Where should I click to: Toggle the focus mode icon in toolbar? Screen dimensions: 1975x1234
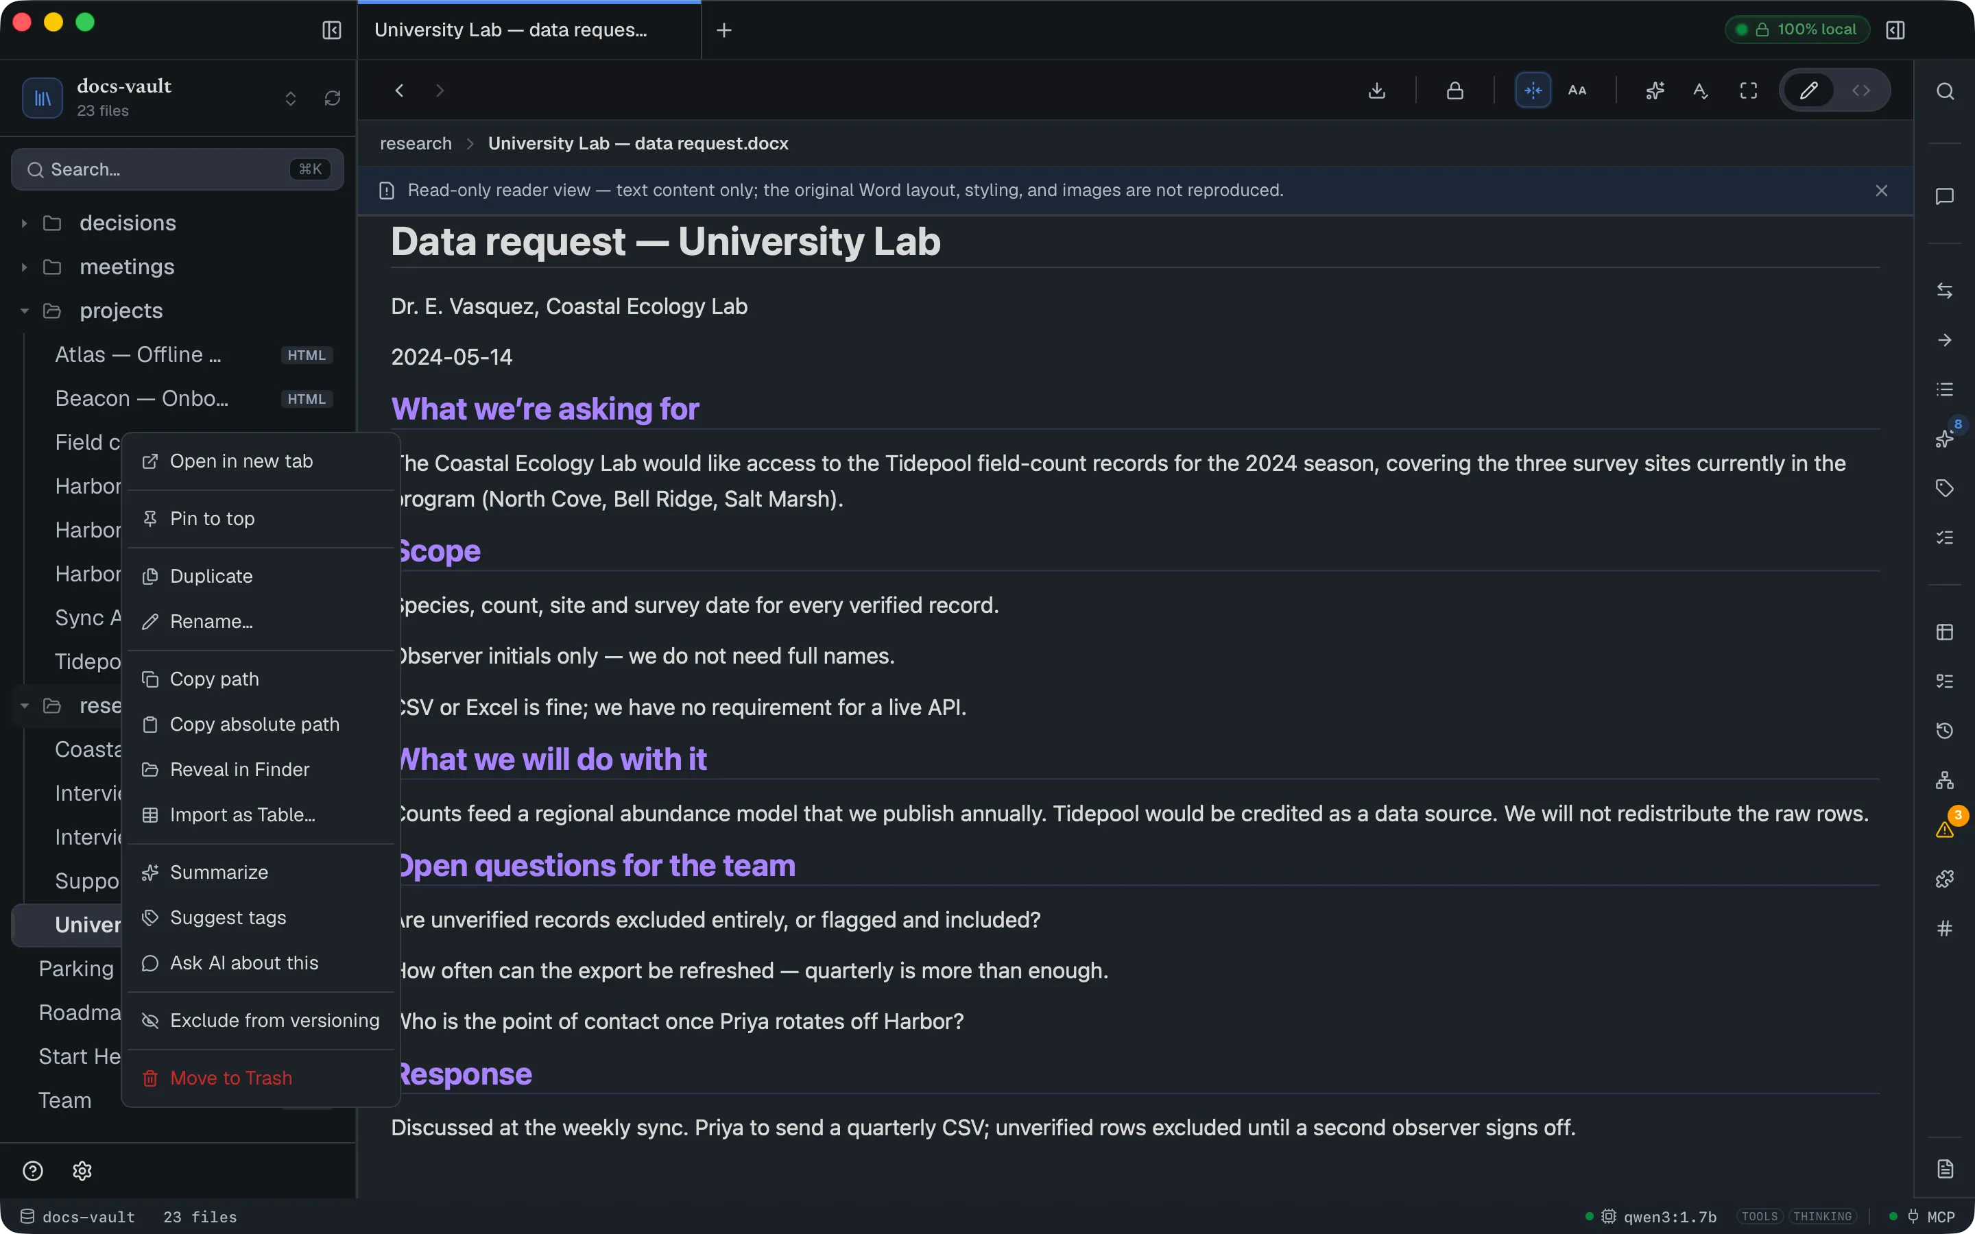click(x=1533, y=90)
